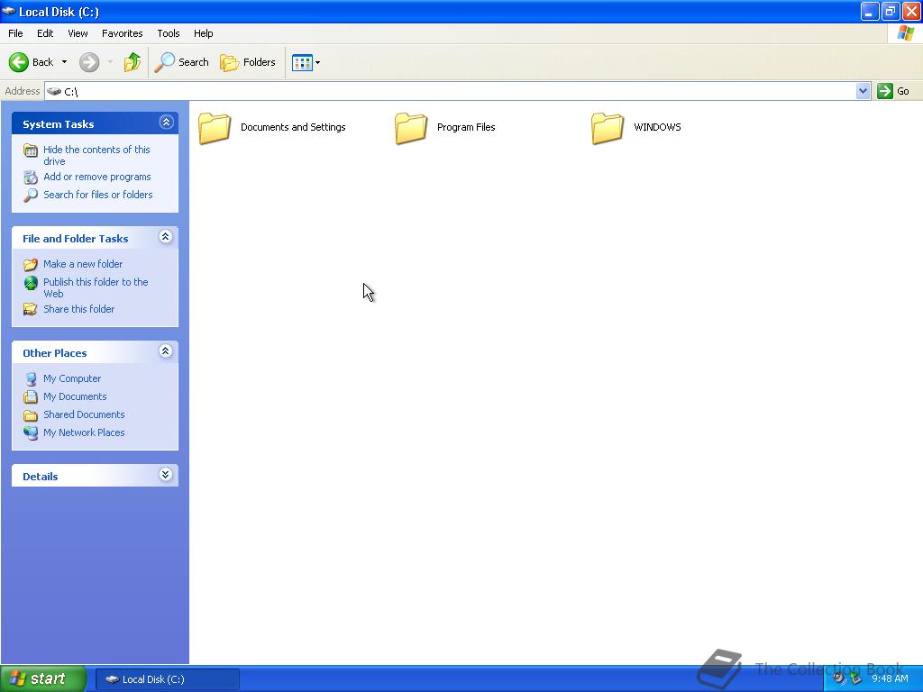
Task: Toggle the Folders pane toolbar button
Action: (x=248, y=62)
